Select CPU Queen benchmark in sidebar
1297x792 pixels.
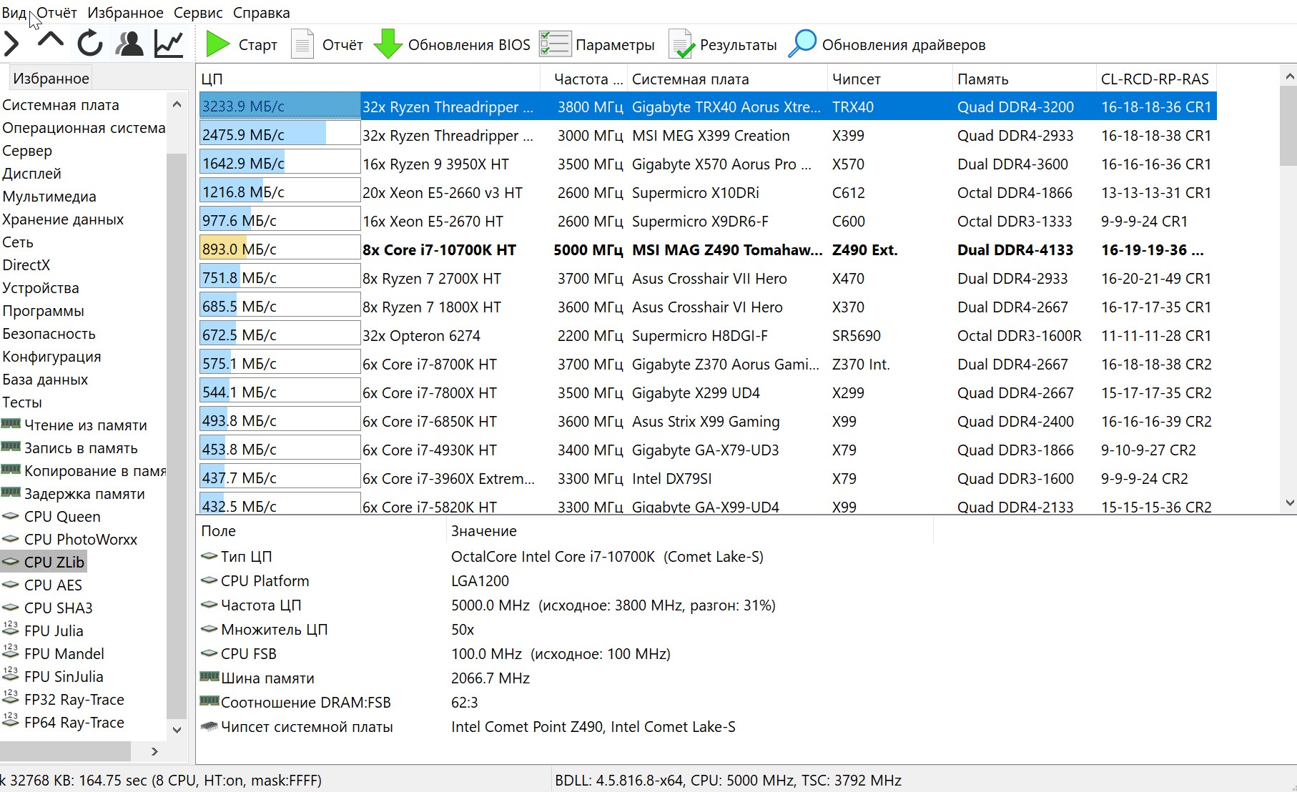click(x=62, y=517)
